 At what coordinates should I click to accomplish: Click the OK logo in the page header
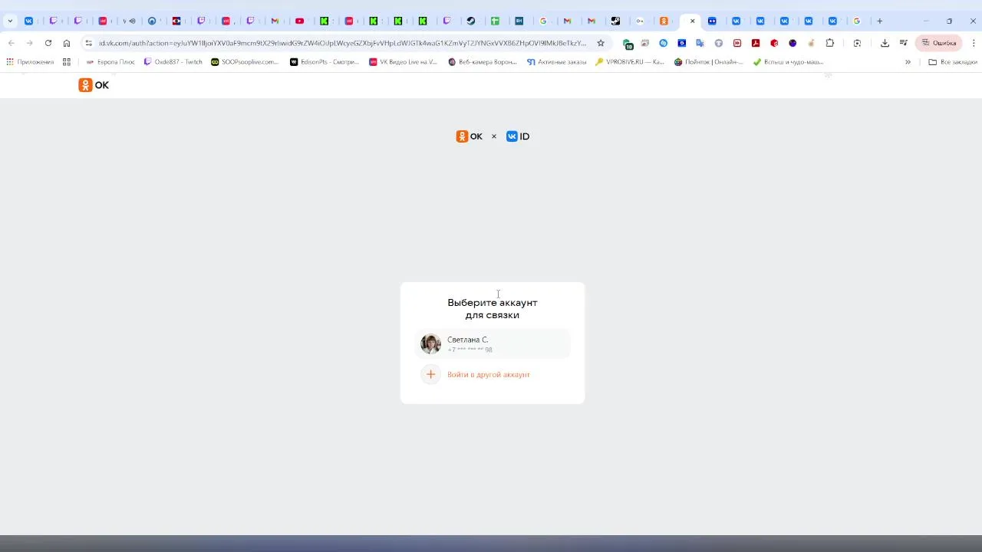94,85
